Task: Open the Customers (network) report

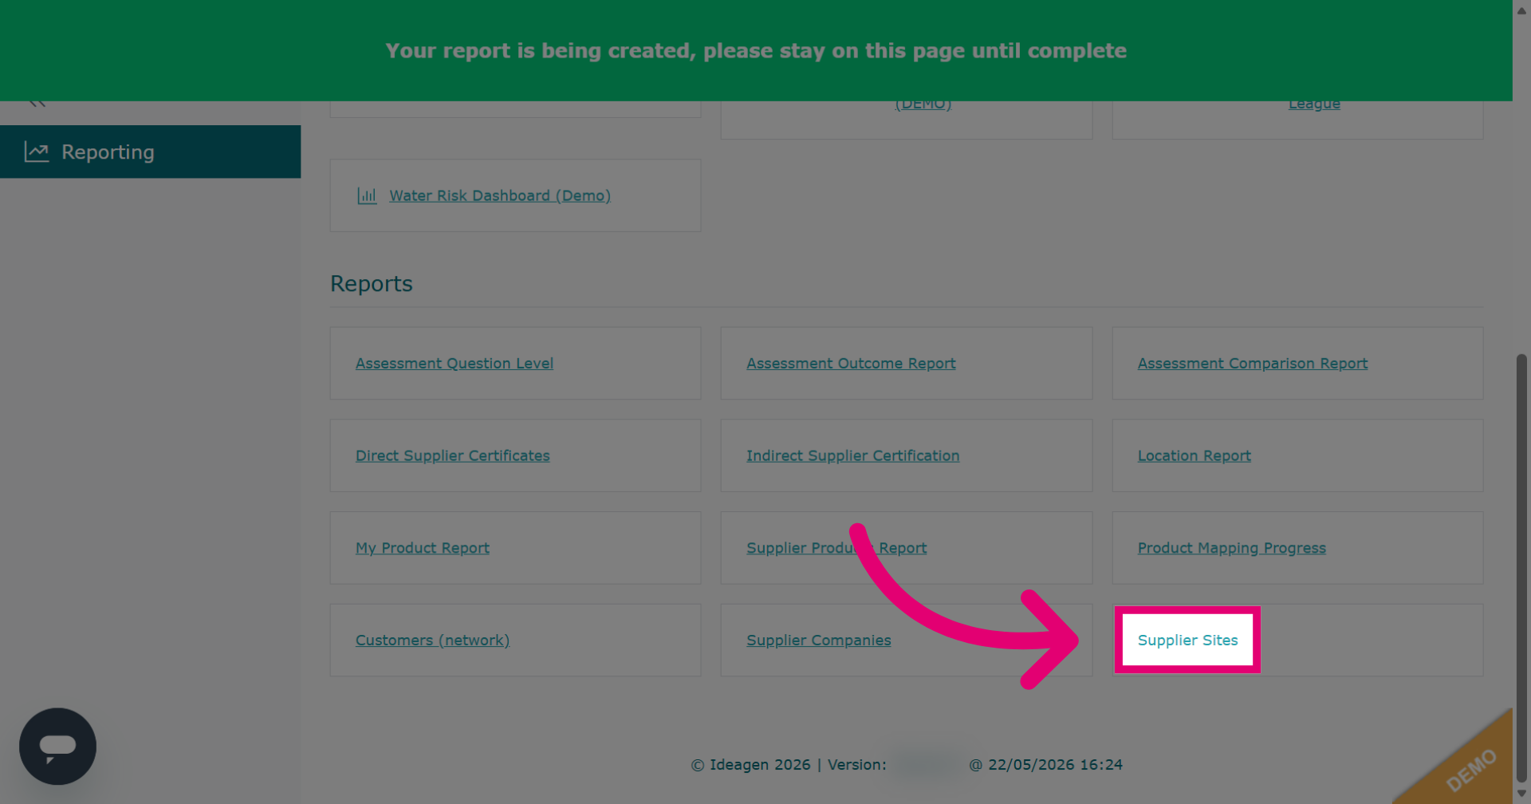Action: pyautogui.click(x=432, y=640)
